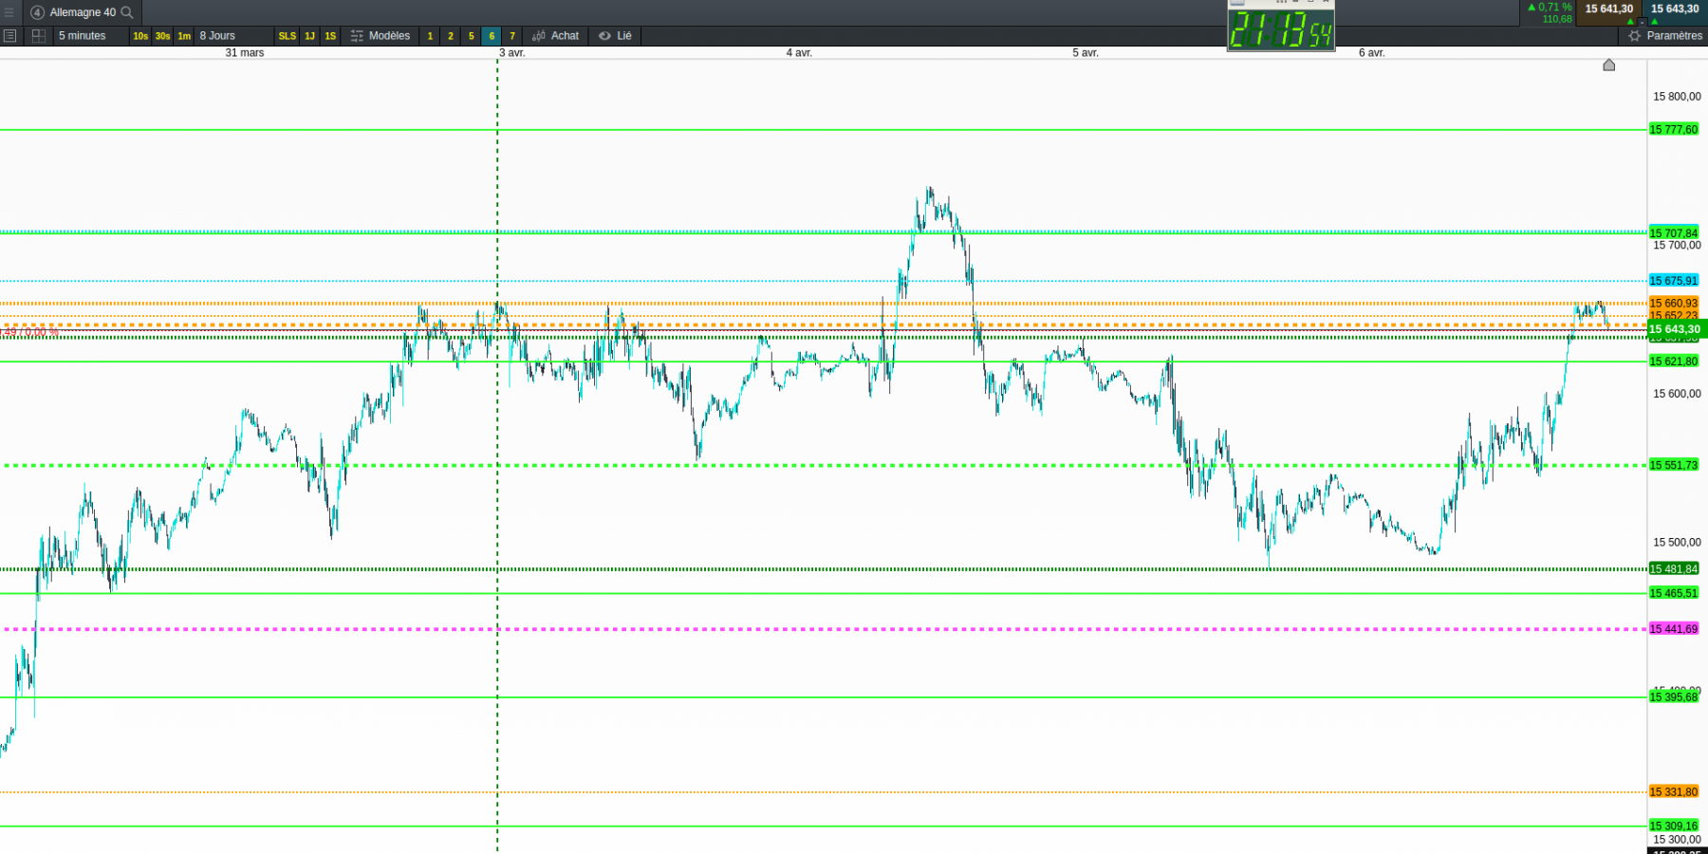
Task: Open the Paramètres gear icon
Action: pyautogui.click(x=1634, y=36)
